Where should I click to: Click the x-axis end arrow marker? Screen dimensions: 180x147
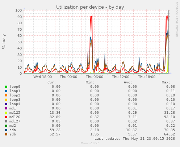coord(170,73)
